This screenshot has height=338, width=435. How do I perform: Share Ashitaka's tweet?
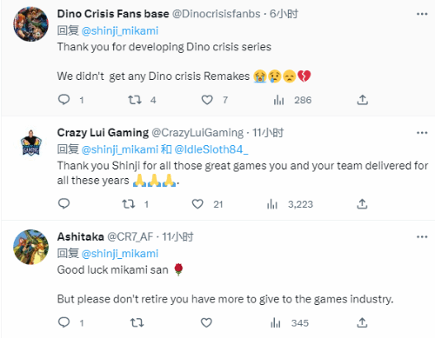click(362, 322)
